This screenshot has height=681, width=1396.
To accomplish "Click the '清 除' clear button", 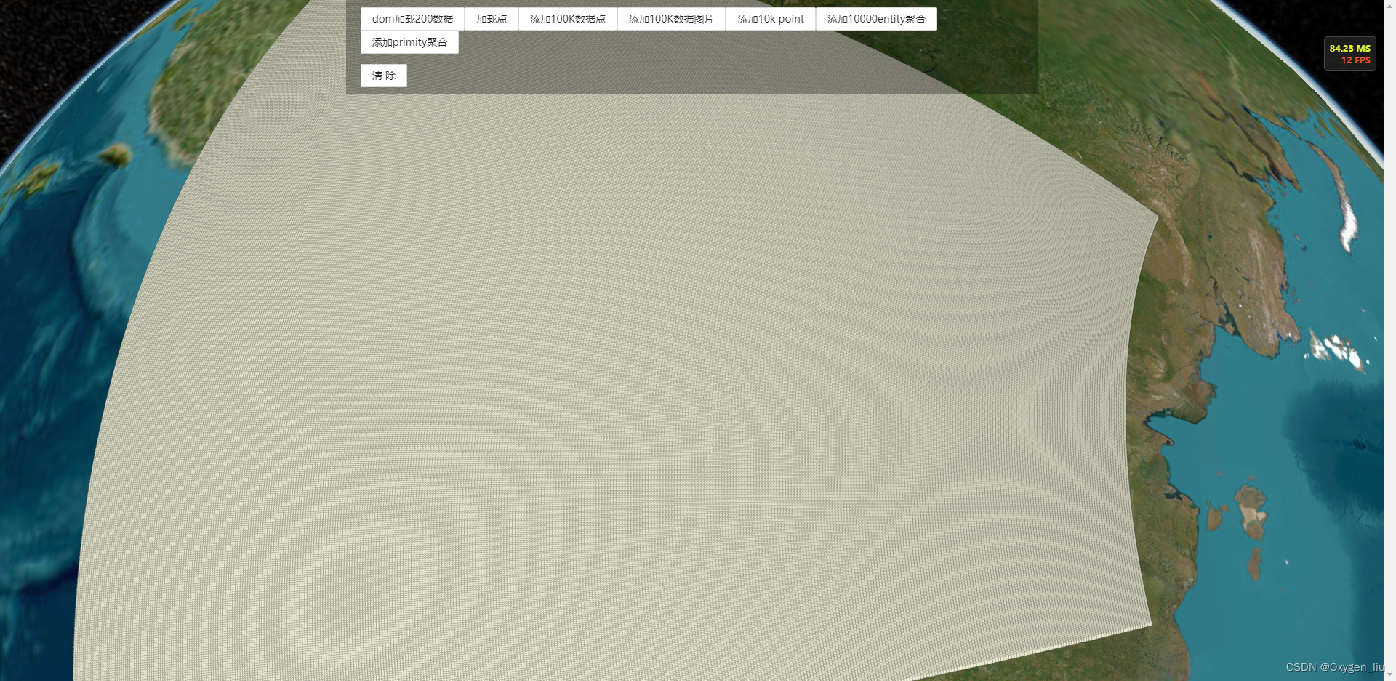I will click(384, 76).
